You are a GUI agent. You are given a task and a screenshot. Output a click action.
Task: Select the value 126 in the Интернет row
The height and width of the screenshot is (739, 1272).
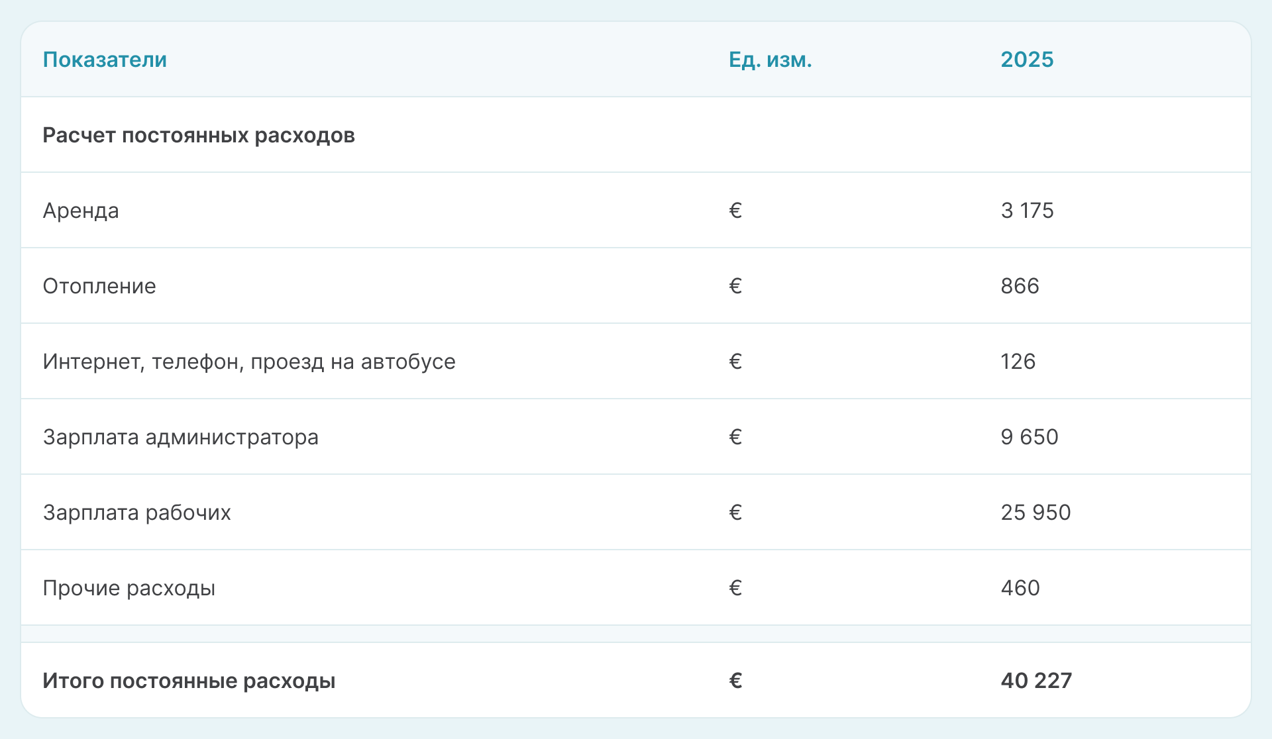(x=1018, y=362)
